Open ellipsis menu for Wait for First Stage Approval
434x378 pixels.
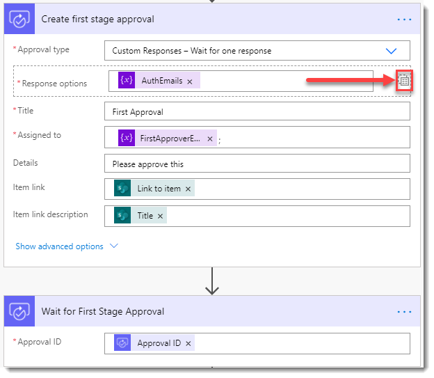404,311
